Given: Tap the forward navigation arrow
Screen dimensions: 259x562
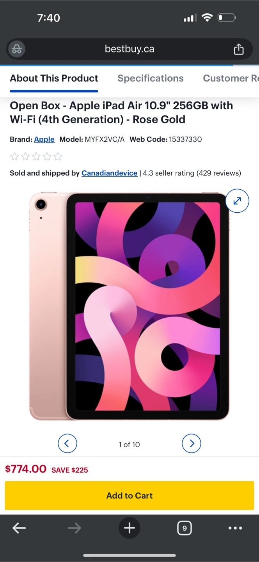Looking at the screenshot, I should point(74,528).
